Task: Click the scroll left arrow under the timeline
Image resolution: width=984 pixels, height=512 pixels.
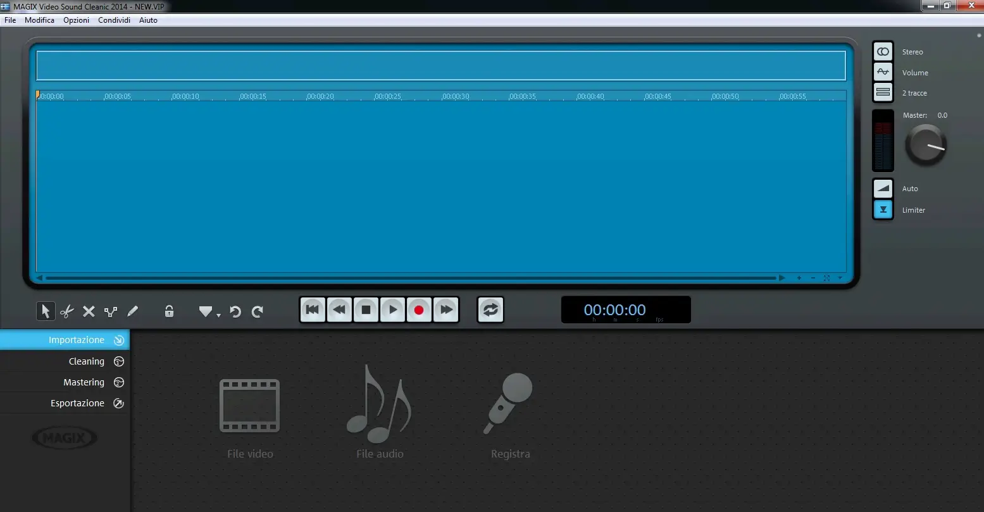Action: tap(39, 278)
